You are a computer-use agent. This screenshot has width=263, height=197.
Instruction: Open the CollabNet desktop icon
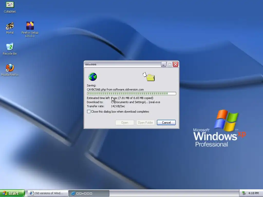[10, 7]
